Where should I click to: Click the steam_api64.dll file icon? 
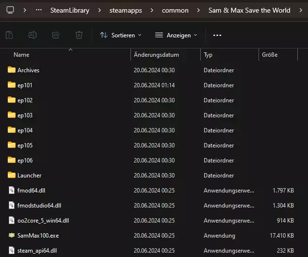[x=12, y=250]
